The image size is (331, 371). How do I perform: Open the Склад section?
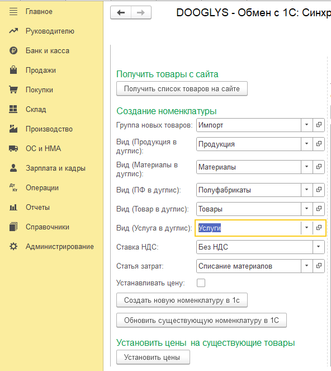coord(36,109)
